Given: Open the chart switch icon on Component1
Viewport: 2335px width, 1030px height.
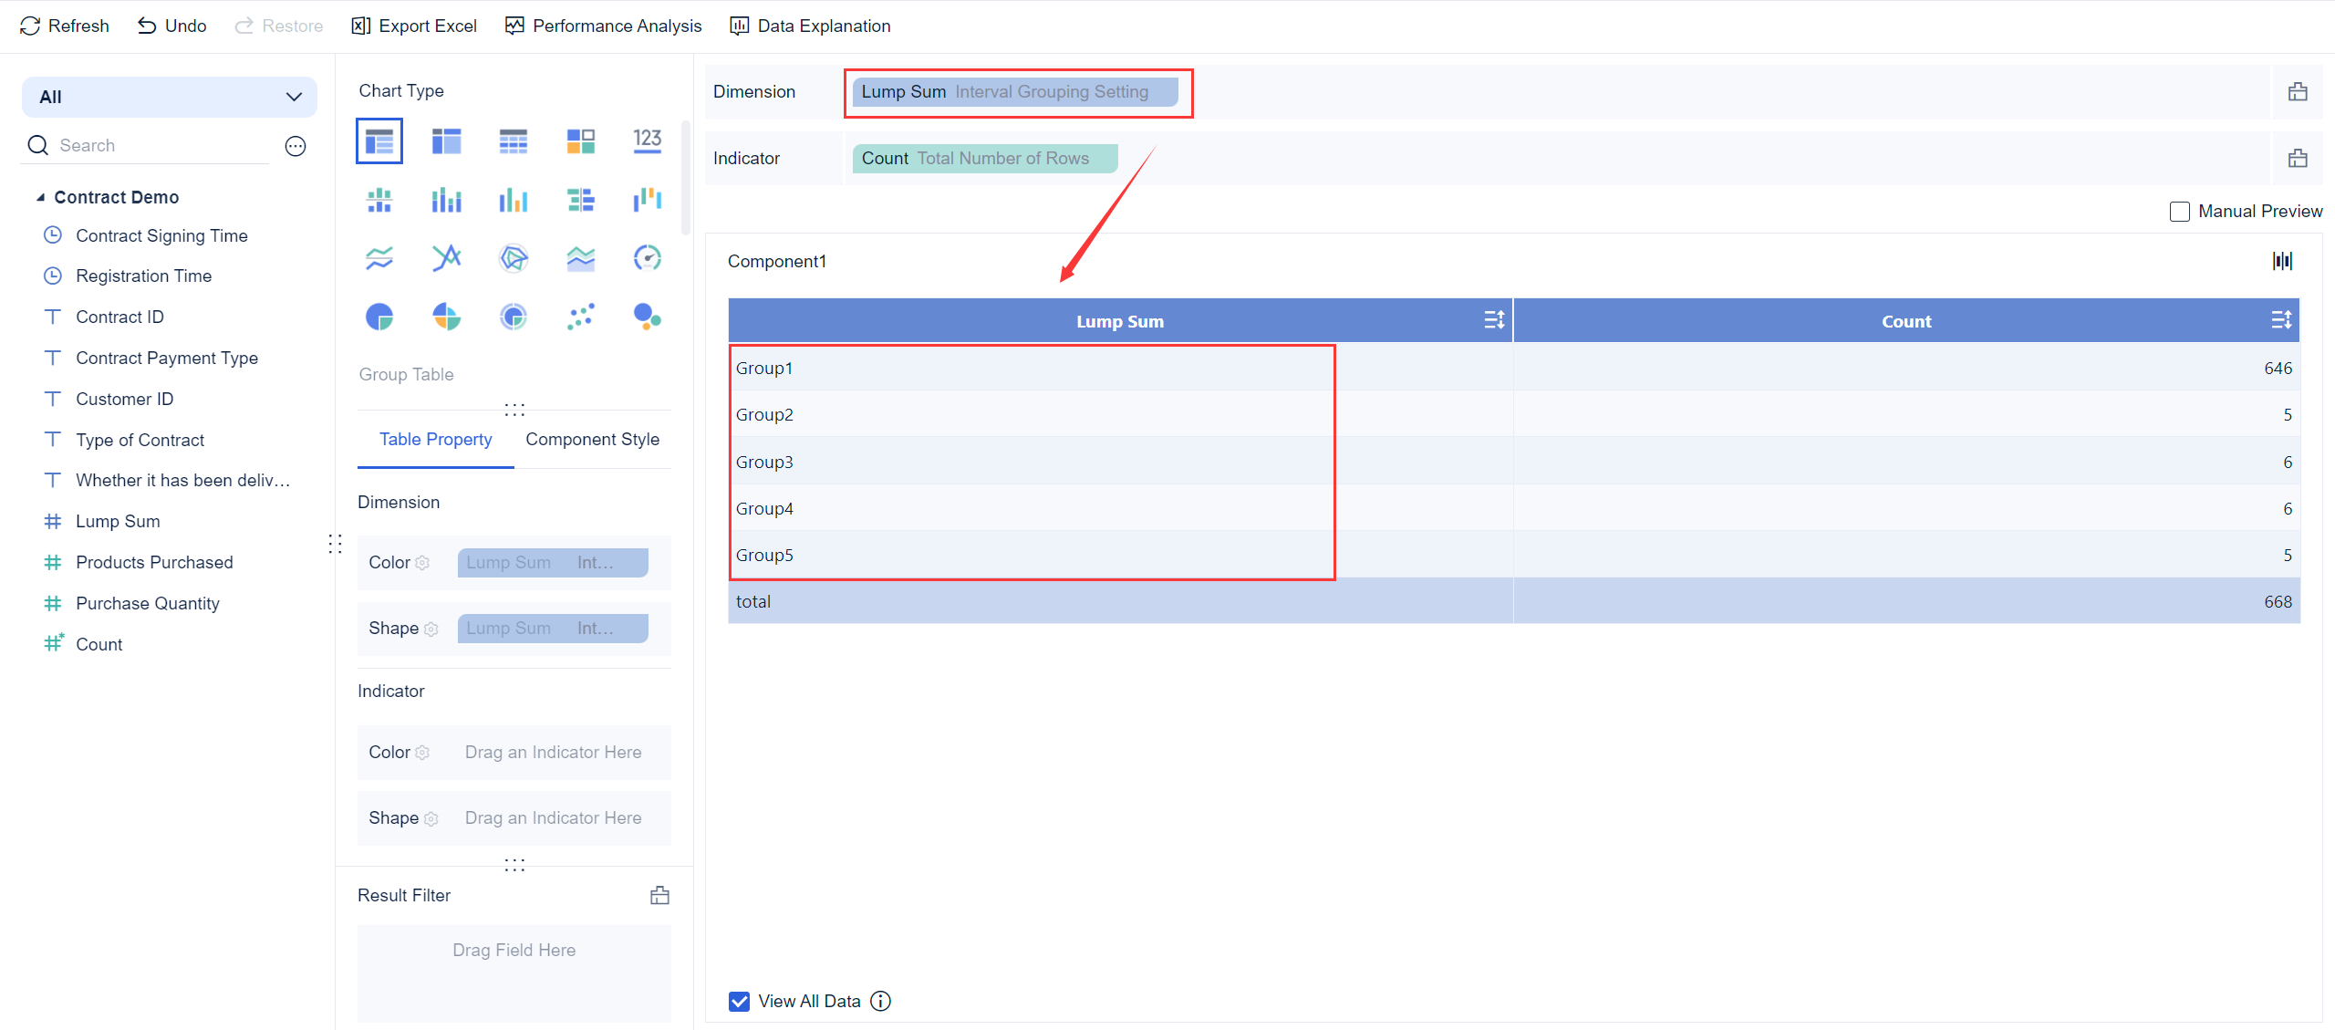Looking at the screenshot, I should (2283, 261).
